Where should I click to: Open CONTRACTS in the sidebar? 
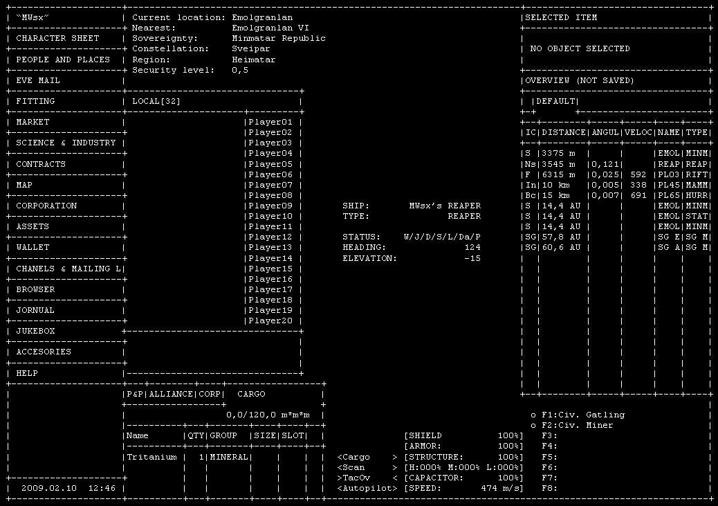pos(41,164)
